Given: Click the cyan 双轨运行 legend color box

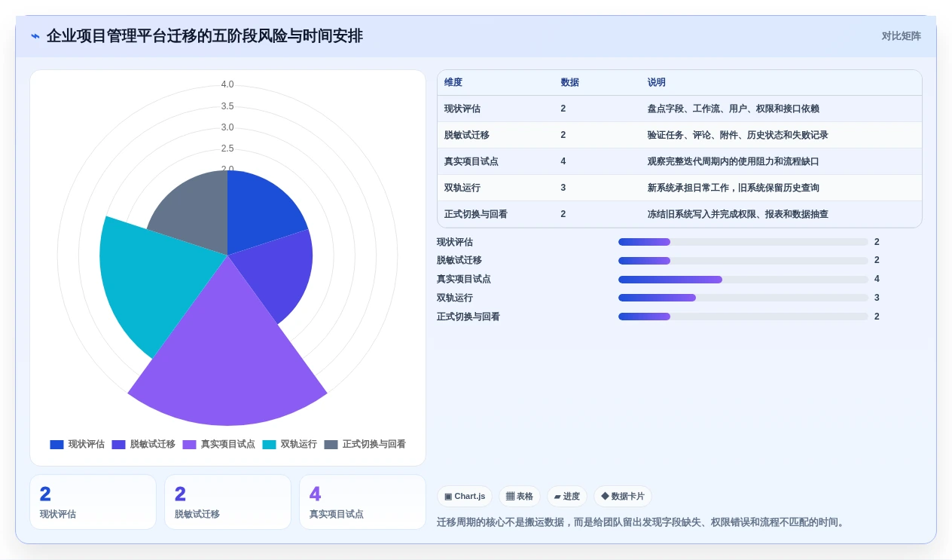Looking at the screenshot, I should tap(270, 445).
